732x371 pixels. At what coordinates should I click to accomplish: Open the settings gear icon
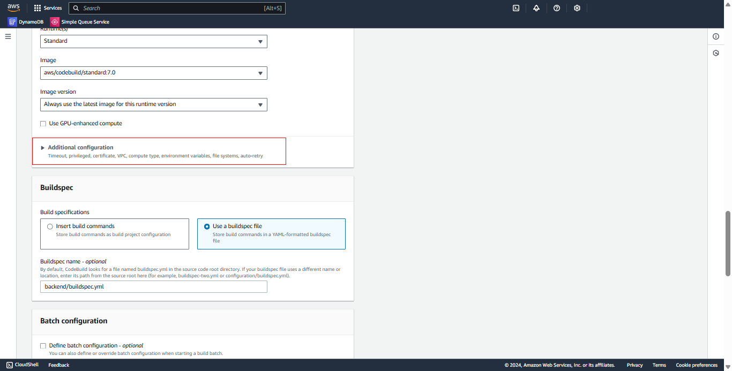click(577, 8)
